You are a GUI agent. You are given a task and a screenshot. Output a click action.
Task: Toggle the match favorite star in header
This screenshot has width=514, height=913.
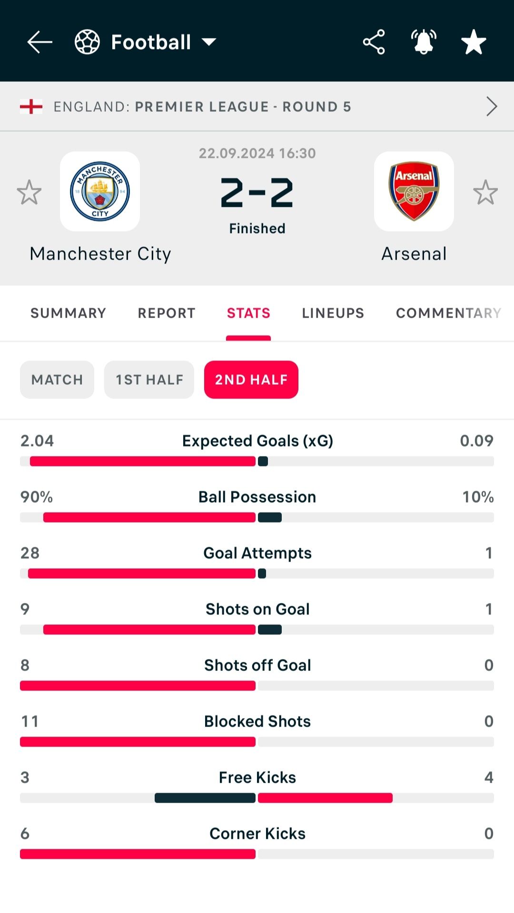coord(474,42)
